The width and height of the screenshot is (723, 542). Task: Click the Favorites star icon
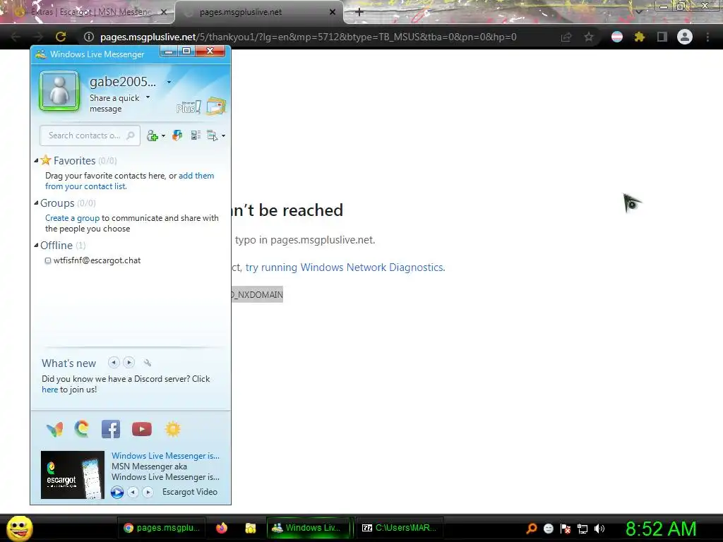pos(46,160)
